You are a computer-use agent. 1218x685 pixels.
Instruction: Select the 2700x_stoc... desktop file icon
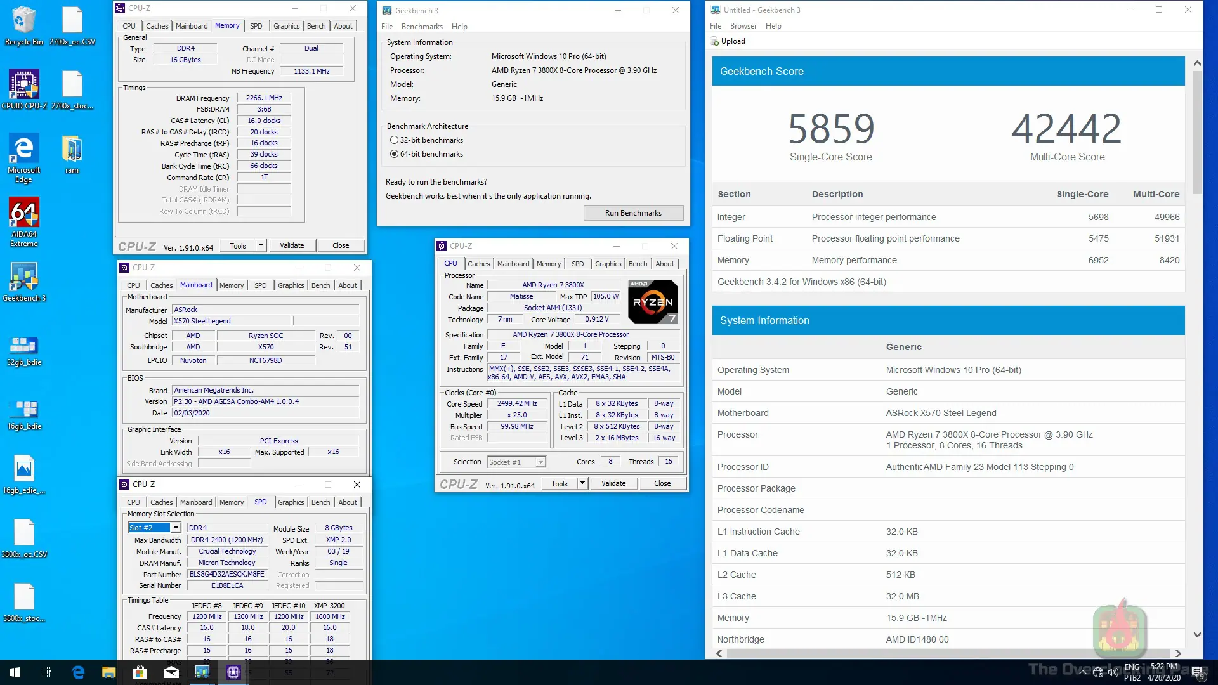72,89
